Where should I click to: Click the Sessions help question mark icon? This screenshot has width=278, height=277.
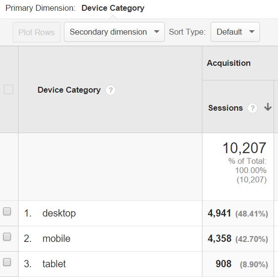pos(253,108)
